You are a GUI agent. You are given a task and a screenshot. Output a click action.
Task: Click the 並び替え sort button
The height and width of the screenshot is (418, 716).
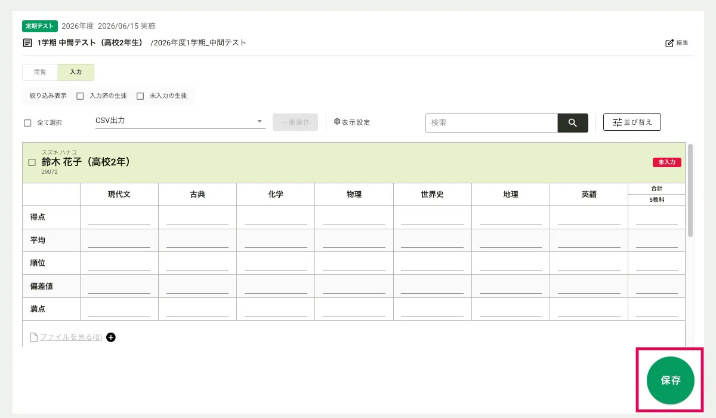coord(632,122)
